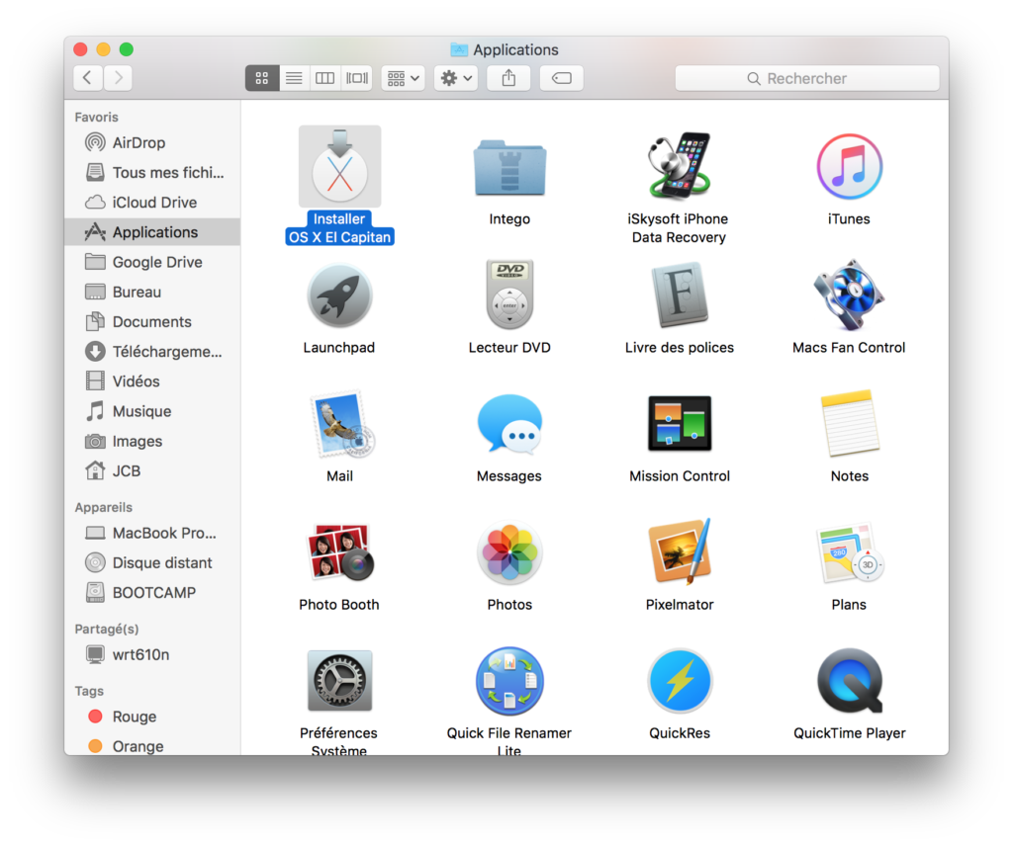Open the Action gear menu
Viewport: 1013px width, 847px height.
pos(455,78)
